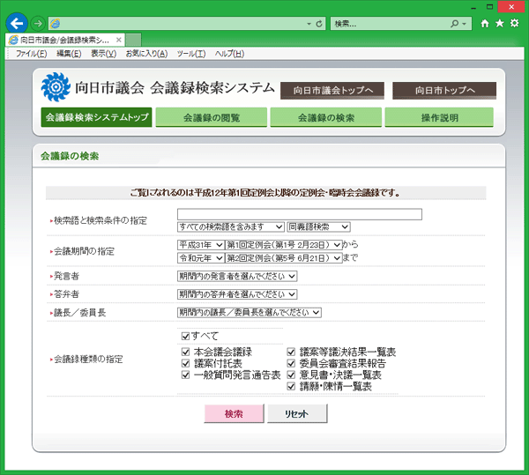Open 発言者 speaker selection dropdown
The width and height of the screenshot is (529, 475).
(237, 276)
